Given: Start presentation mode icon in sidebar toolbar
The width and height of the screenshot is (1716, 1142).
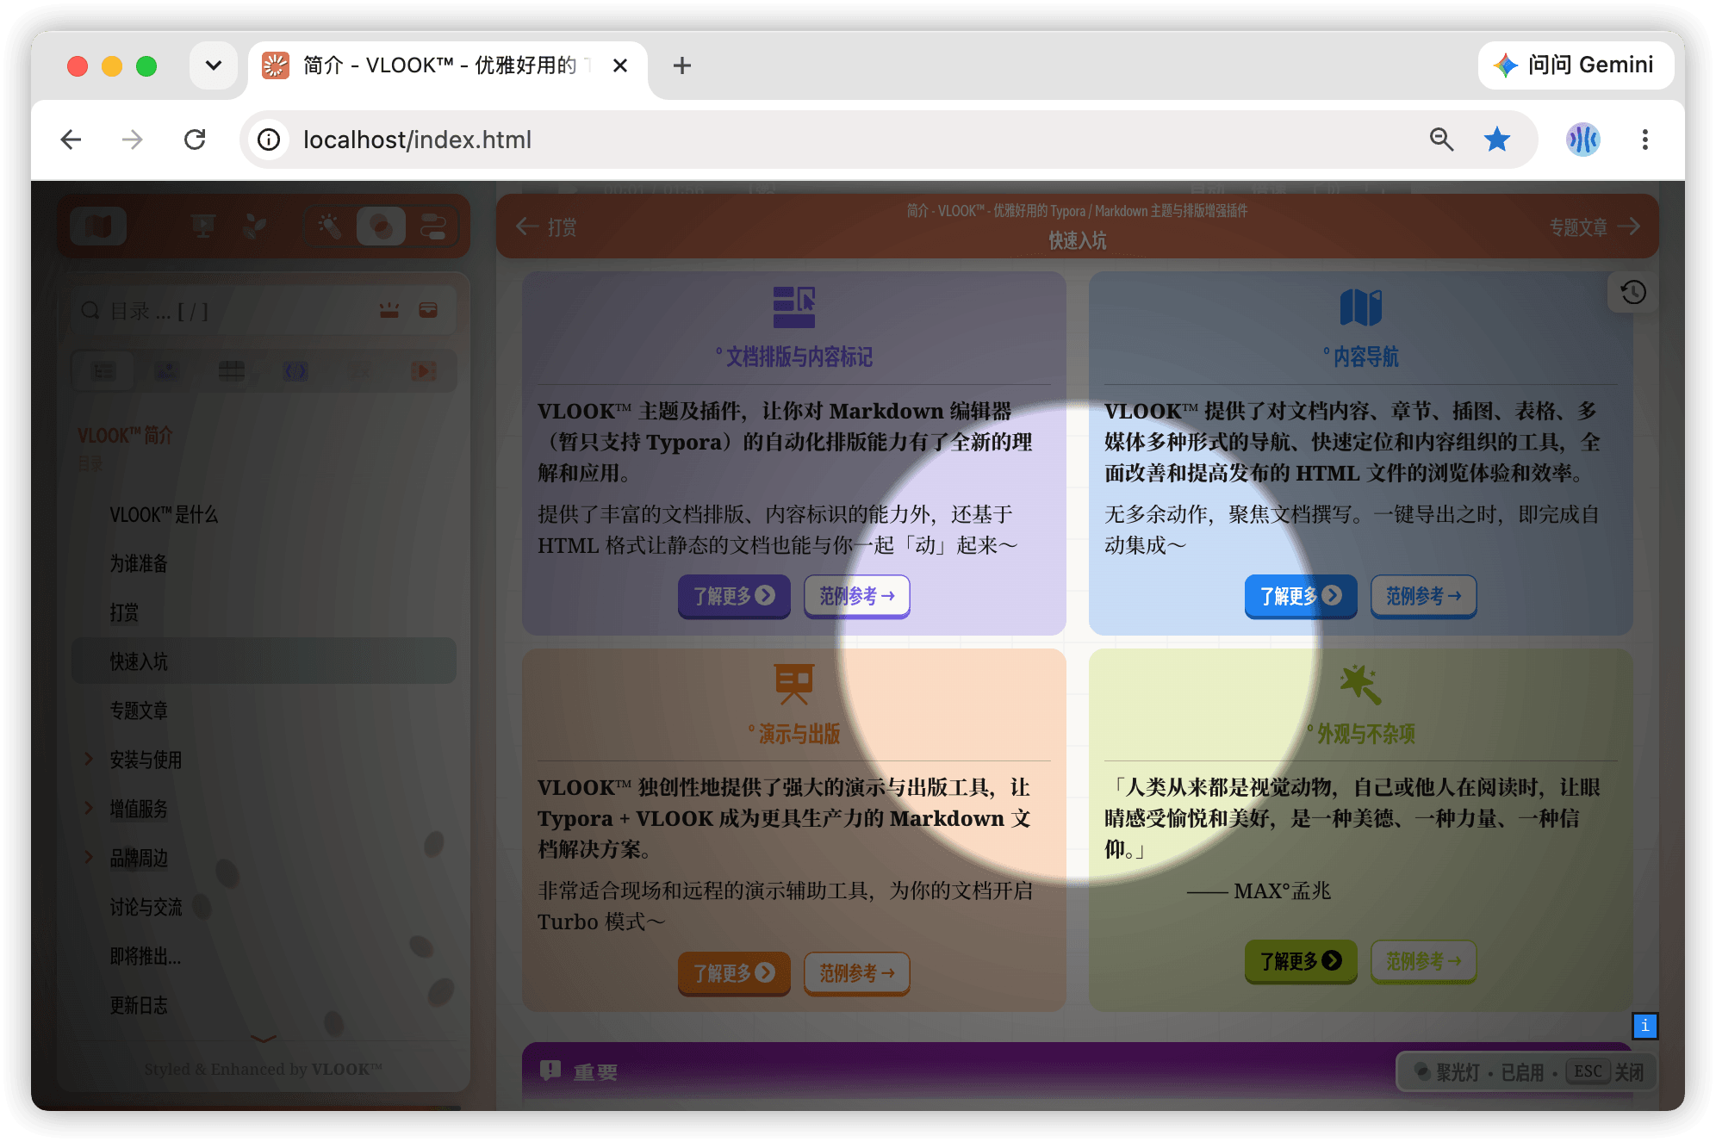Looking at the screenshot, I should [x=203, y=227].
